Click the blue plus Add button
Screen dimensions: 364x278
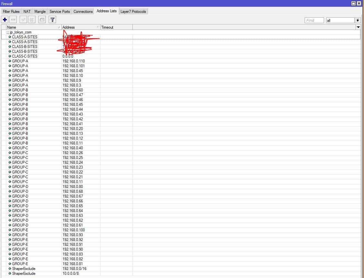(x=5, y=20)
